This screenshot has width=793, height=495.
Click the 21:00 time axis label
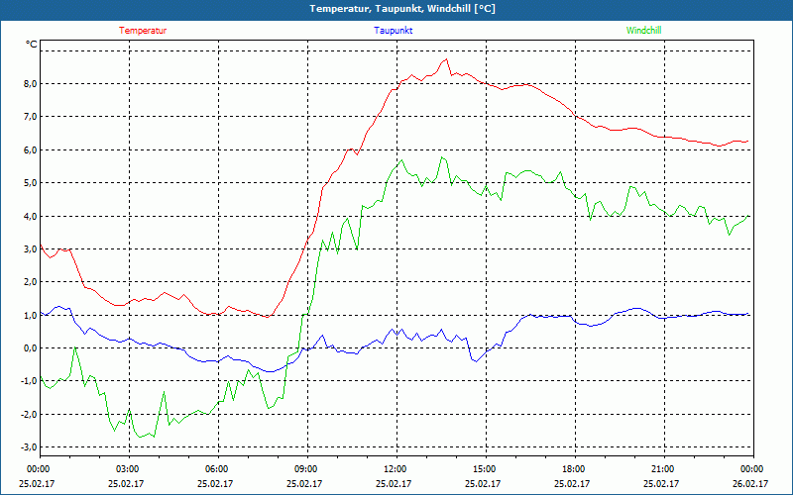[x=662, y=469]
